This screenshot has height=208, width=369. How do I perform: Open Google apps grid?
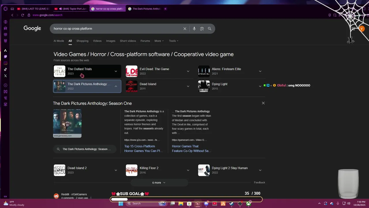click(353, 29)
